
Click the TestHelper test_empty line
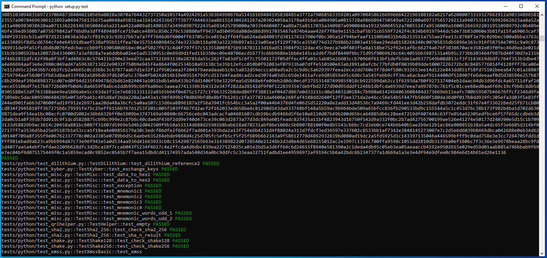pyautogui.click(x=85, y=224)
